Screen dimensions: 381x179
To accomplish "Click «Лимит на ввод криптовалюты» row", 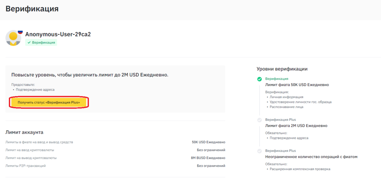I will (x=30, y=150).
